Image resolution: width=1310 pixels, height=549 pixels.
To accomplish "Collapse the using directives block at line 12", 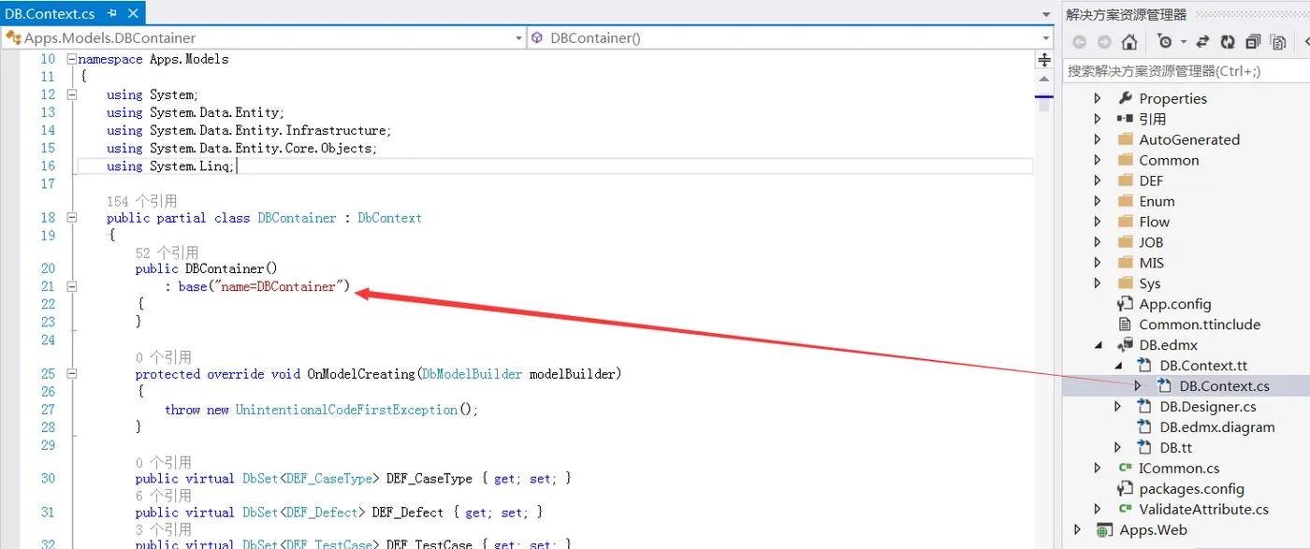I will coord(72,94).
